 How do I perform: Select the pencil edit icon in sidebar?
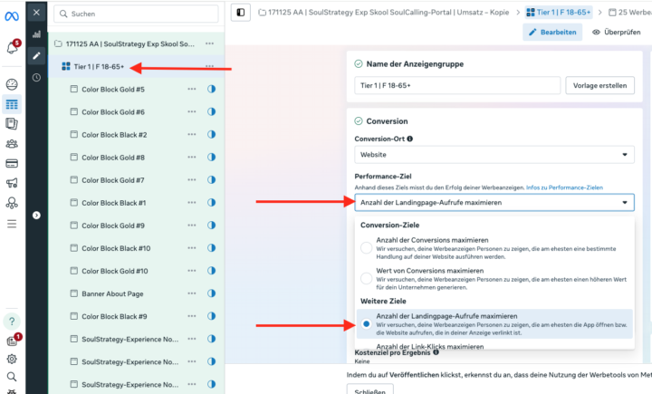(36, 55)
